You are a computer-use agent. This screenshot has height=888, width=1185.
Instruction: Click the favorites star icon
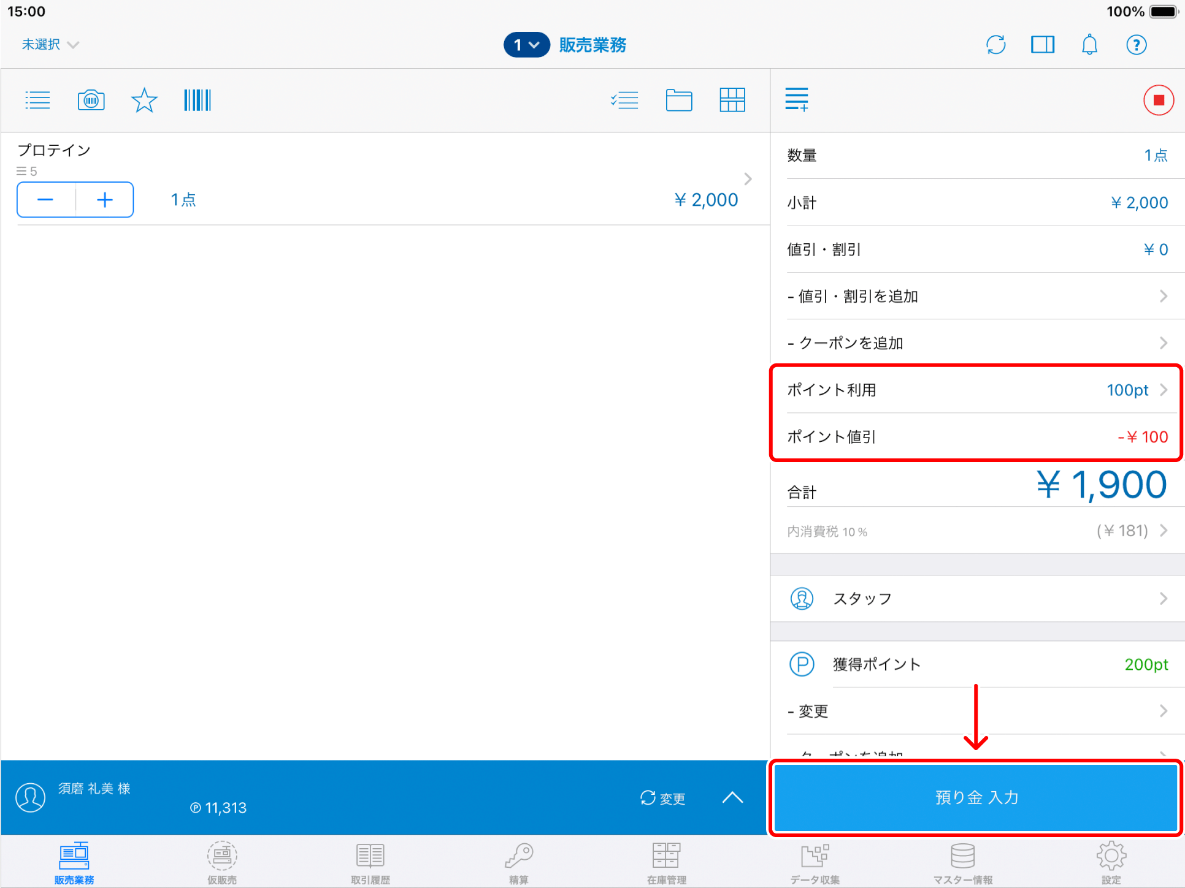[x=144, y=100]
